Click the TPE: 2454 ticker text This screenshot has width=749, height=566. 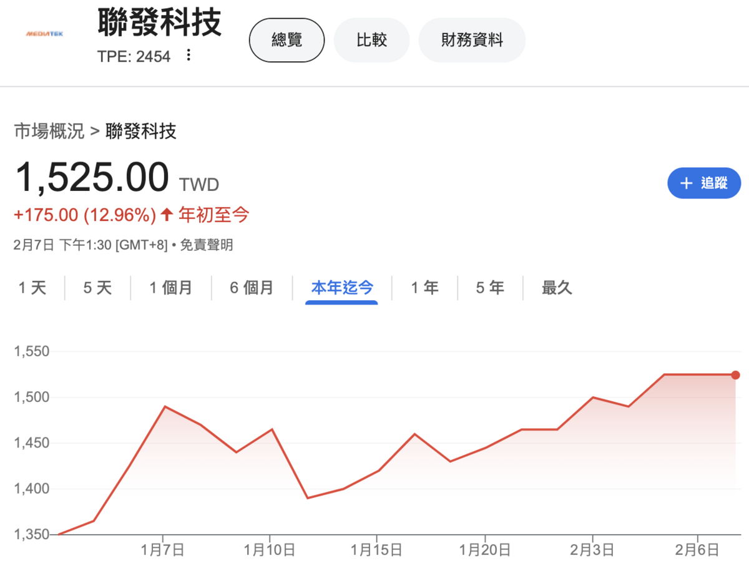134,56
